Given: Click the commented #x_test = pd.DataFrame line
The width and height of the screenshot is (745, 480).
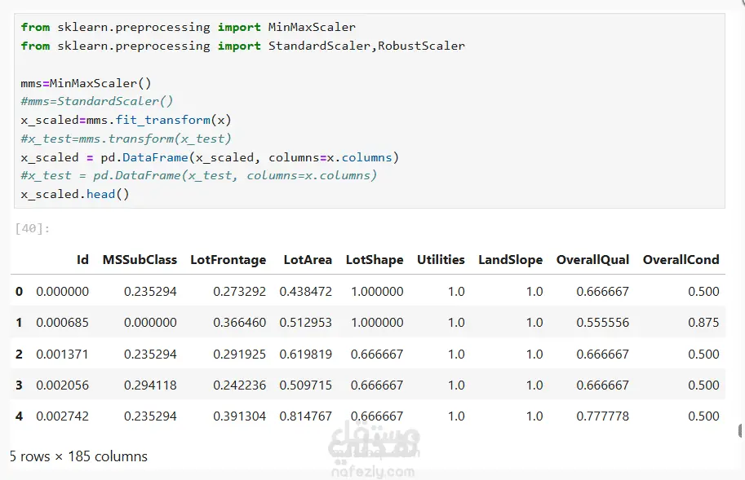Looking at the screenshot, I should click(198, 175).
